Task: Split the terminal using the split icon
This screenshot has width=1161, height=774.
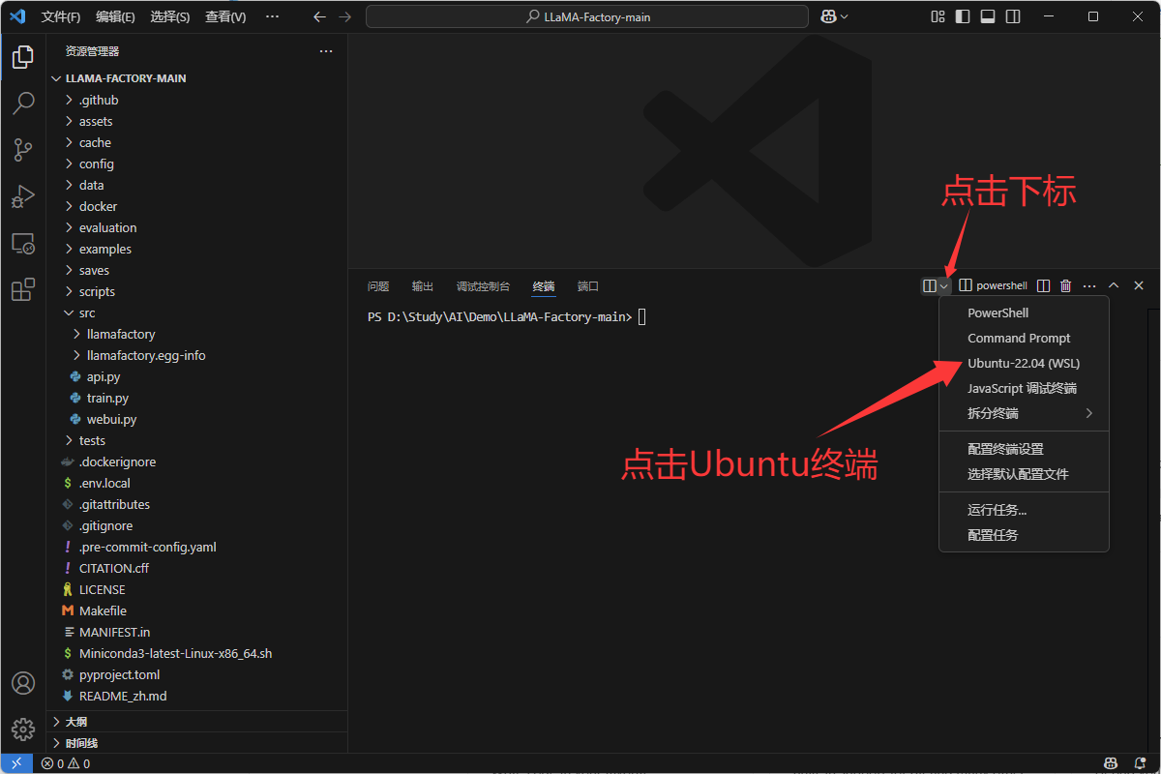Action: coord(1043,285)
